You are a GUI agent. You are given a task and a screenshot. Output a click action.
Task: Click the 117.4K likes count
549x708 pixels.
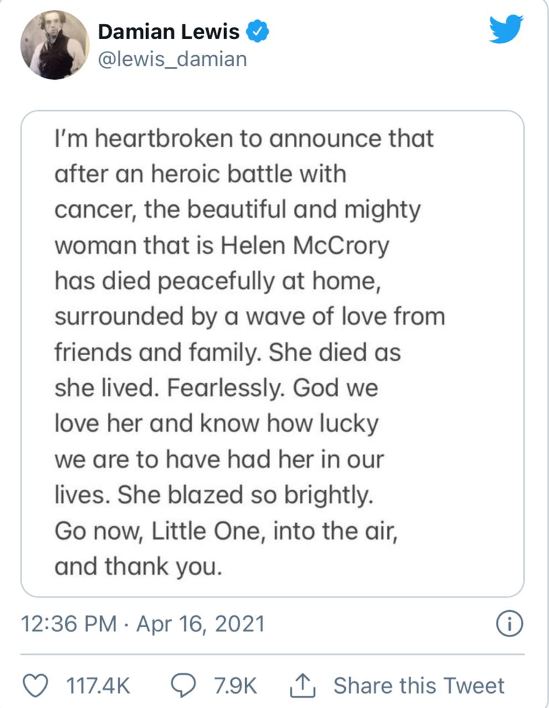tap(98, 686)
